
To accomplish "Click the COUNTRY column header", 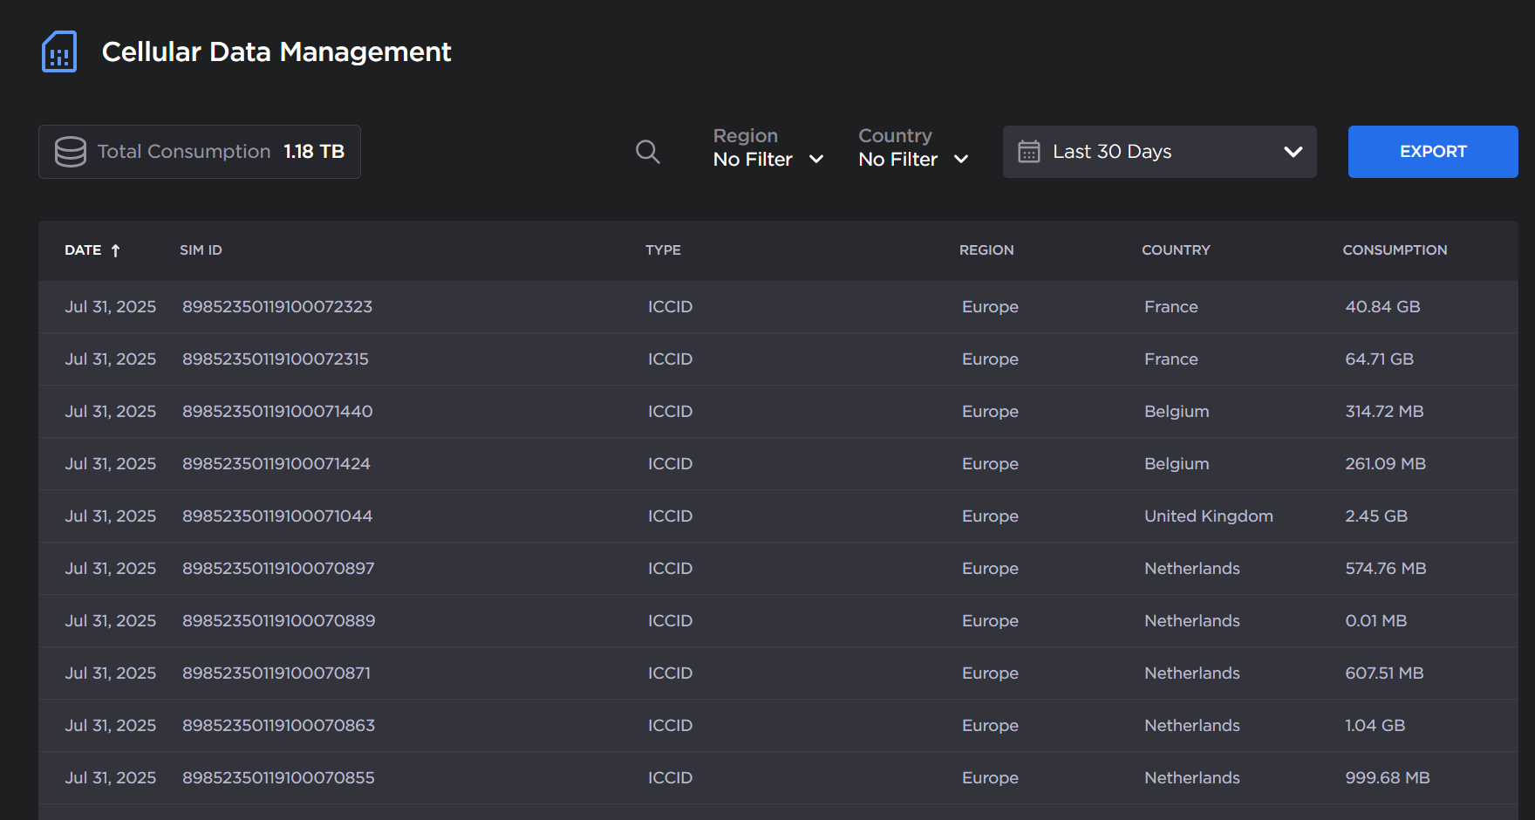I will pyautogui.click(x=1176, y=250).
